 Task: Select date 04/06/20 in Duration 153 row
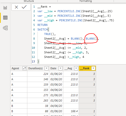[x=56, y=90]
